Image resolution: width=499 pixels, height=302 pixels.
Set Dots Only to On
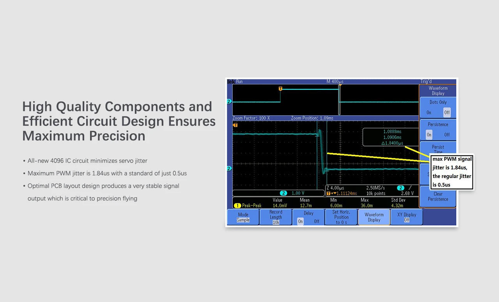point(429,112)
